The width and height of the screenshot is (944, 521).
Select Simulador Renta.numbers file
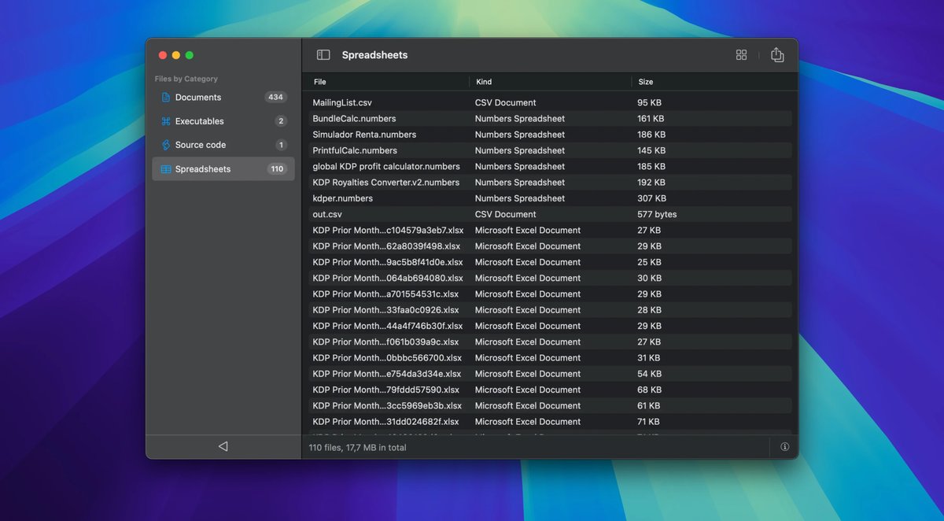364,135
